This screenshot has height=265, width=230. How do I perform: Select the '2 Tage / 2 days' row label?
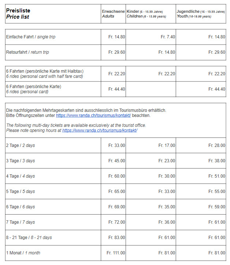coord(21,145)
